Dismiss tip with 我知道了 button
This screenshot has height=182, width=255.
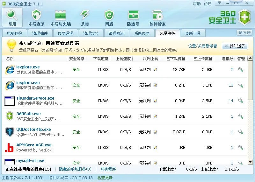(235, 46)
